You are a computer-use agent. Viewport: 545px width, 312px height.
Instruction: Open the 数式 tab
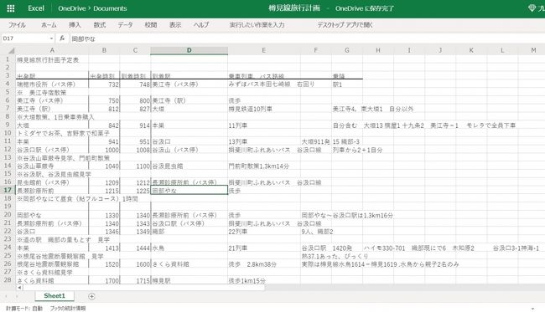(100, 25)
